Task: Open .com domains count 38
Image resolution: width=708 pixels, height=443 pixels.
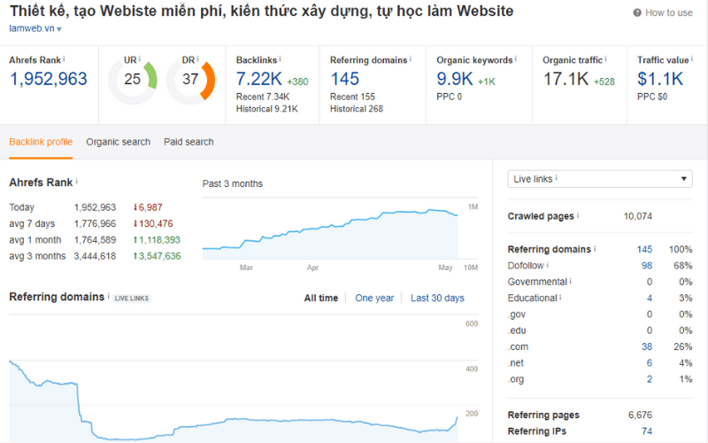Action: click(x=647, y=347)
